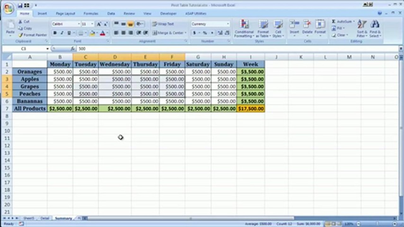Set middle vertical alignment
This screenshot has width=404, height=227.
[x=124, y=24]
